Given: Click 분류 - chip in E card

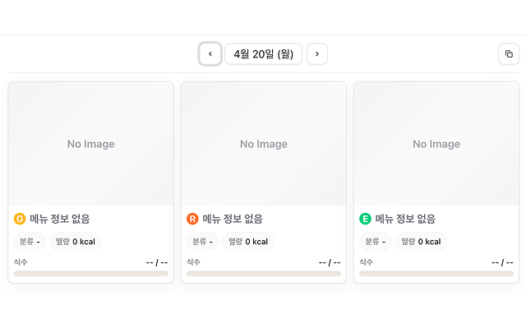Looking at the screenshot, I should [376, 241].
